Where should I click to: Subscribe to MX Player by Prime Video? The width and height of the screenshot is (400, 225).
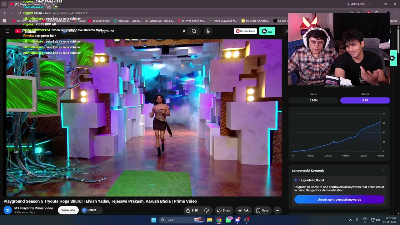pos(68,210)
